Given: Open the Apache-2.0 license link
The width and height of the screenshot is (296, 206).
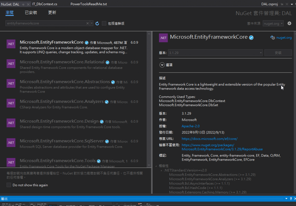Looking at the screenshot, I should (x=190, y=126).
